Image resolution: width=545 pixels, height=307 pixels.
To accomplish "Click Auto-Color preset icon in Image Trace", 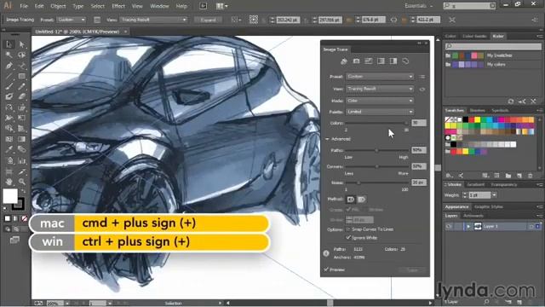I will [x=344, y=61].
